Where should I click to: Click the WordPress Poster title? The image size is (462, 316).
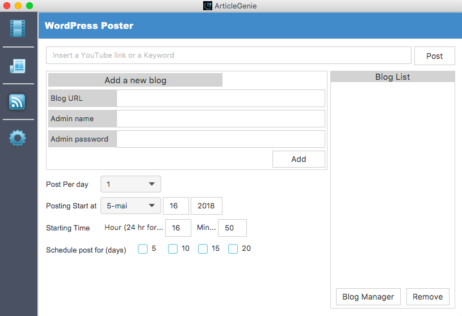pos(89,25)
